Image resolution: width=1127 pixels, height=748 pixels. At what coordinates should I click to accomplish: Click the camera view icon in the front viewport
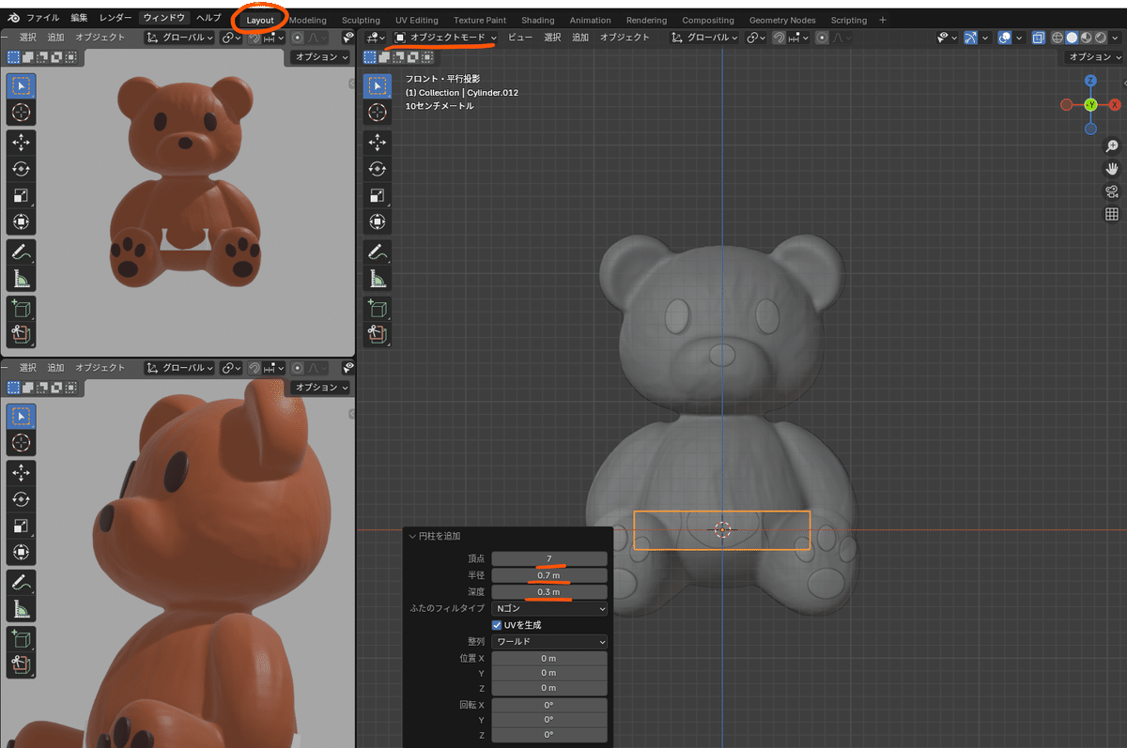(x=1112, y=191)
